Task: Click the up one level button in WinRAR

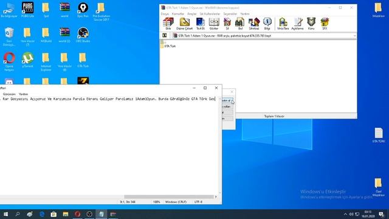Action: coord(165,35)
